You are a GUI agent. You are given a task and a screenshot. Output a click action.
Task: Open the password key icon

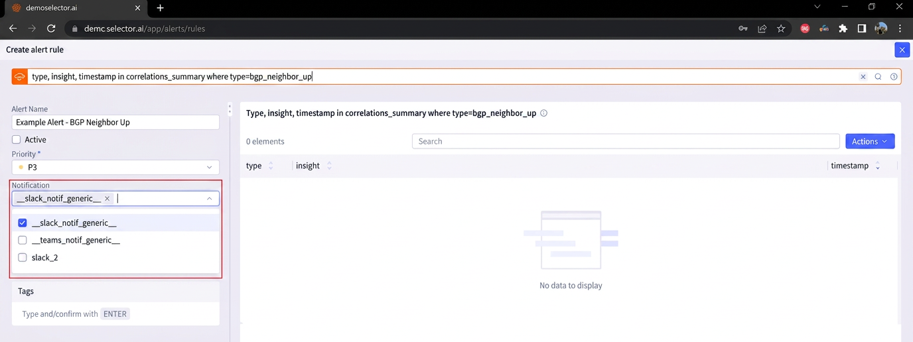743,28
